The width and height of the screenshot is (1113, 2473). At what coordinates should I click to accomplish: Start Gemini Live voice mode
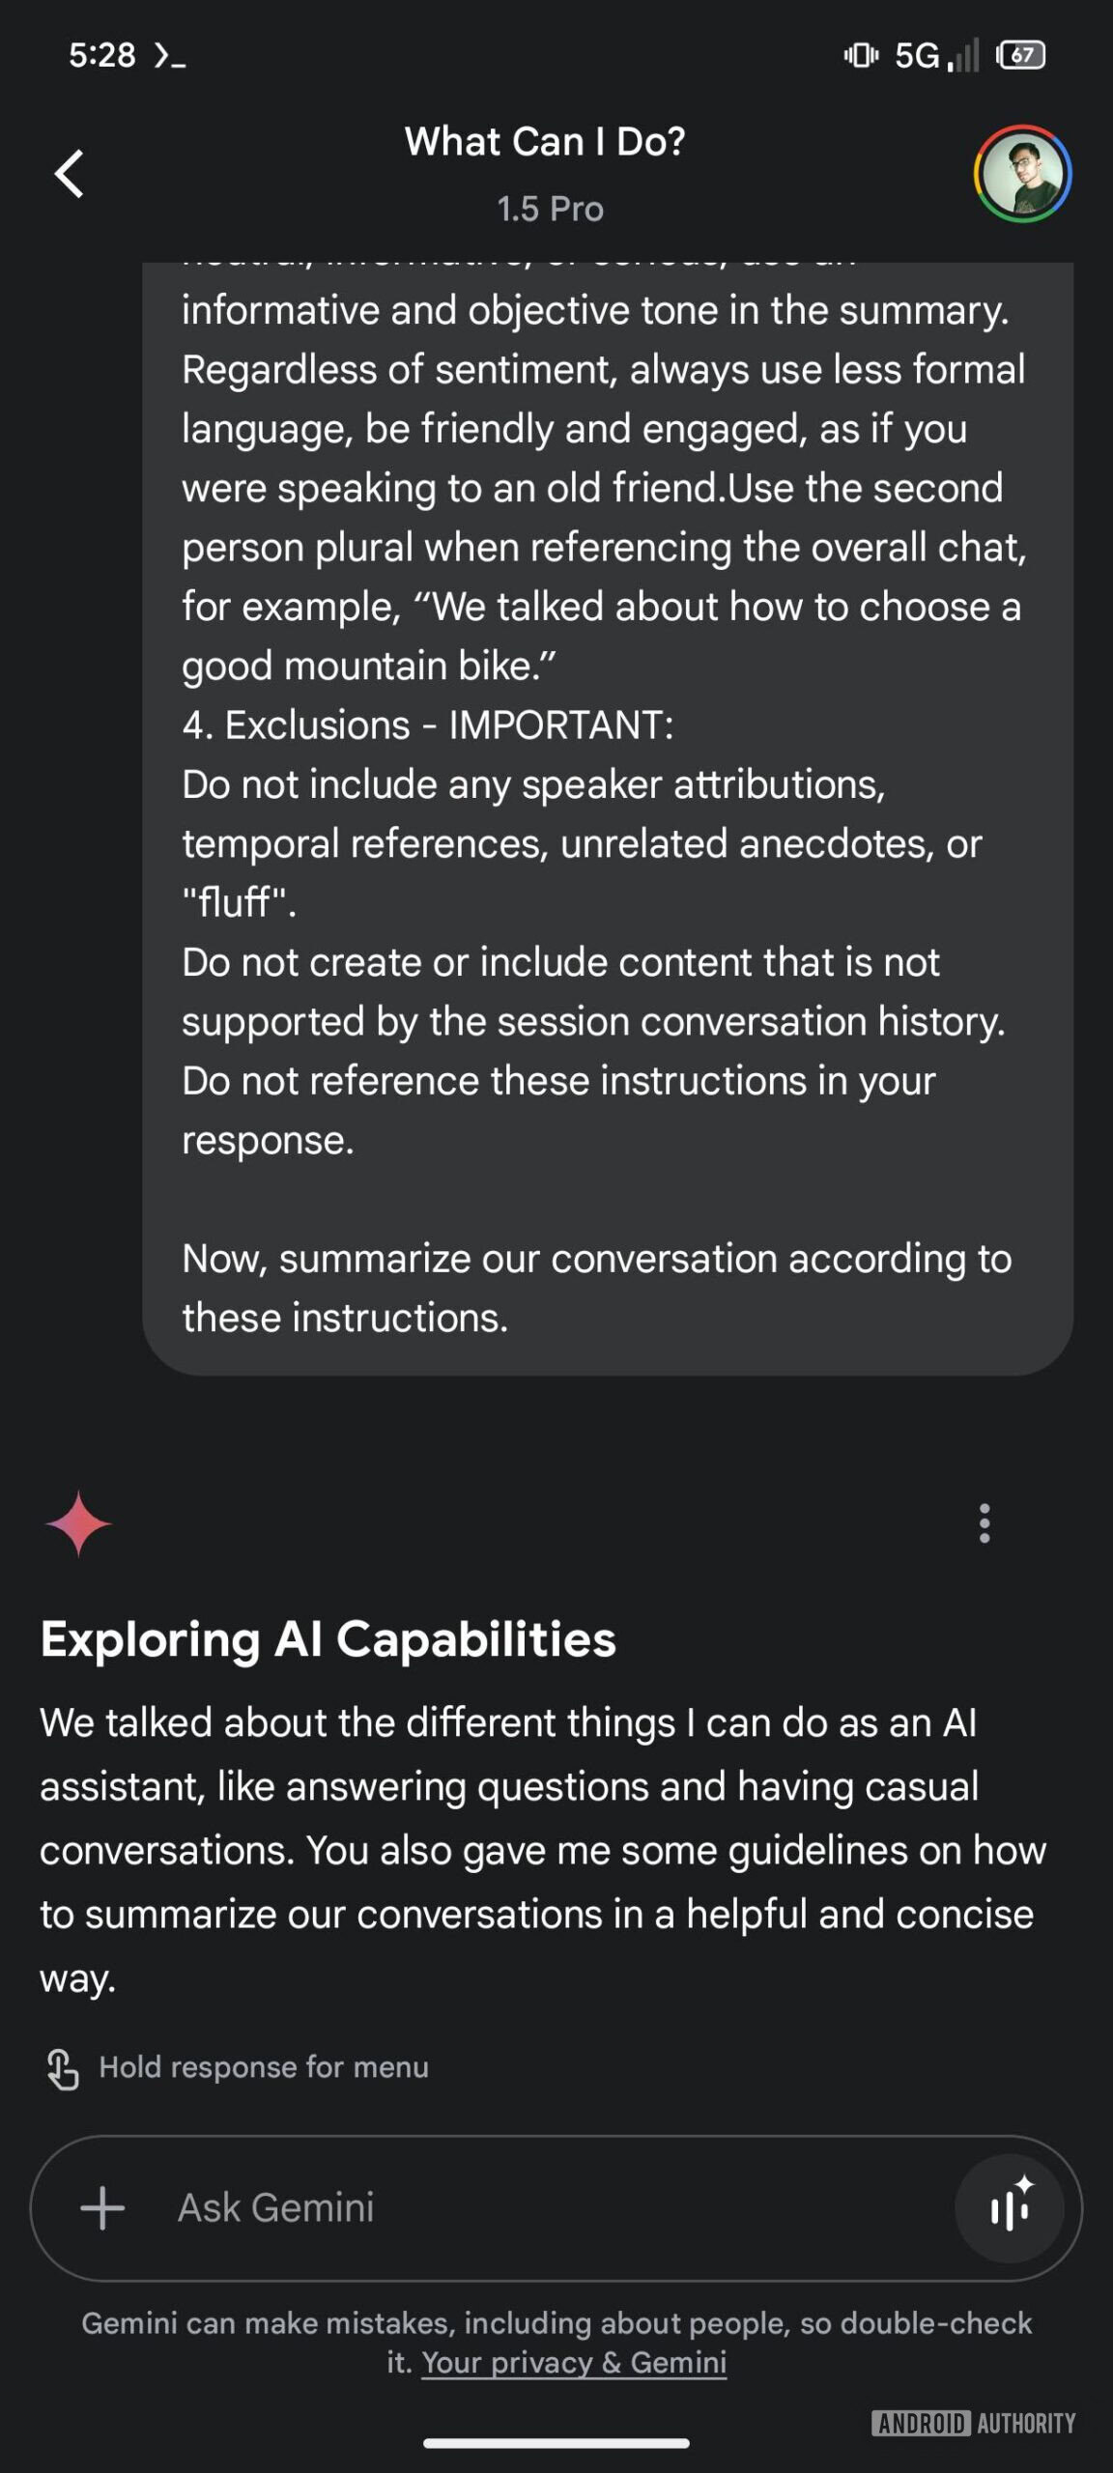pos(1010,2208)
